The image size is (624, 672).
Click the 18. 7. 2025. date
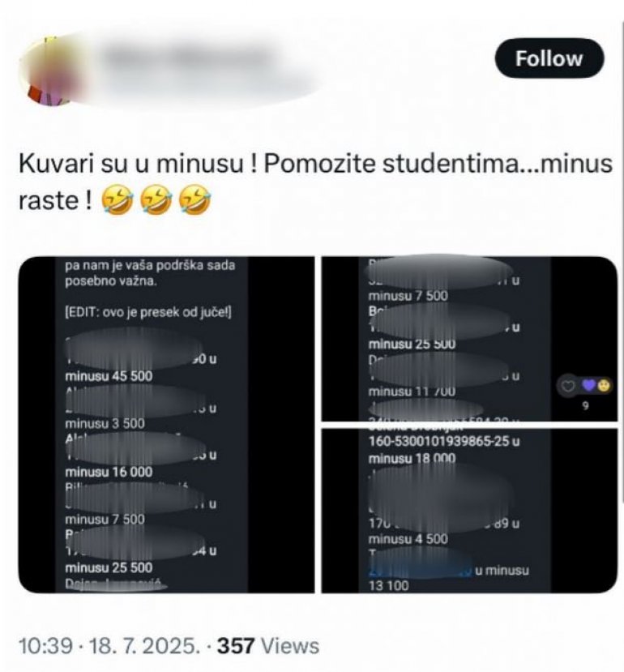click(144, 645)
